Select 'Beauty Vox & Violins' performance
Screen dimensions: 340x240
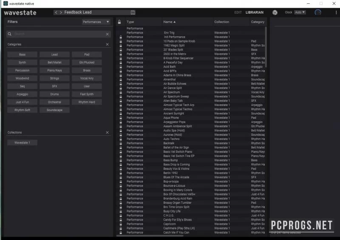[x=176, y=169]
